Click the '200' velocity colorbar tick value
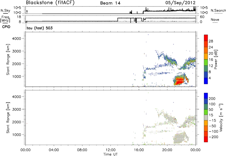 coord(212,99)
